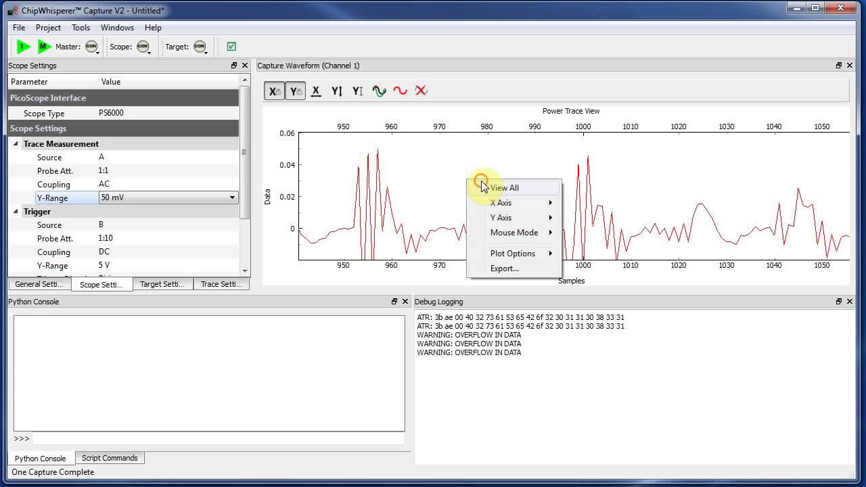Select the Python Console tab
The width and height of the screenshot is (866, 487).
(x=41, y=459)
